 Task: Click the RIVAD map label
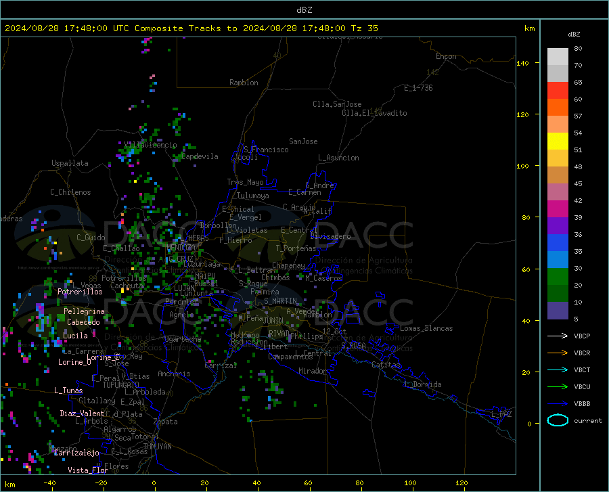pos(279,334)
